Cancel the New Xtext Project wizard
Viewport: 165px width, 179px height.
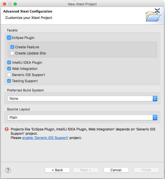pyautogui.click(x=116, y=170)
